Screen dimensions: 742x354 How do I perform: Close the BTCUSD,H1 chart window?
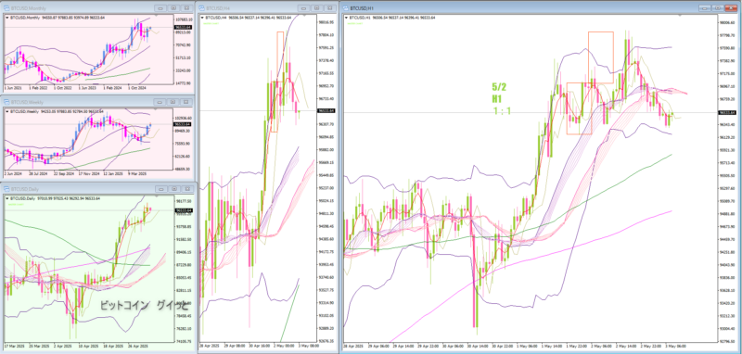(x=731, y=8)
